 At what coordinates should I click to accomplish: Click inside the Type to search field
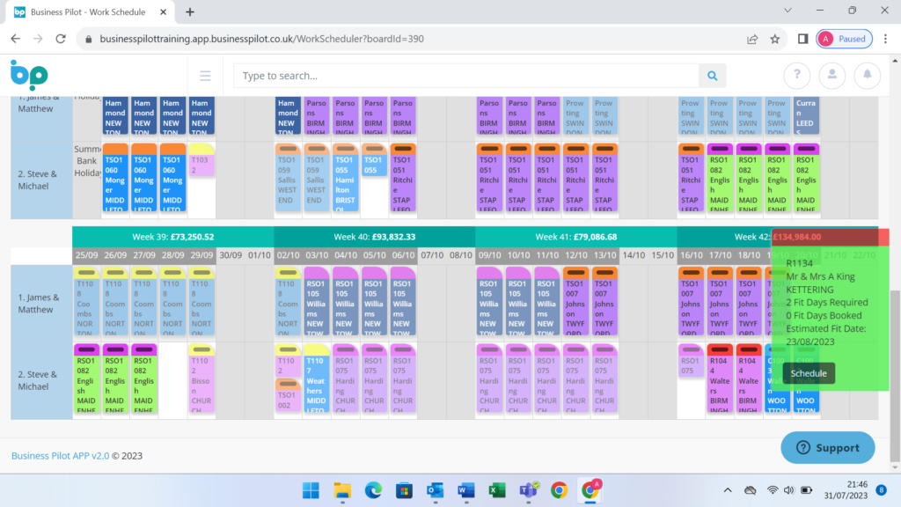tap(458, 76)
